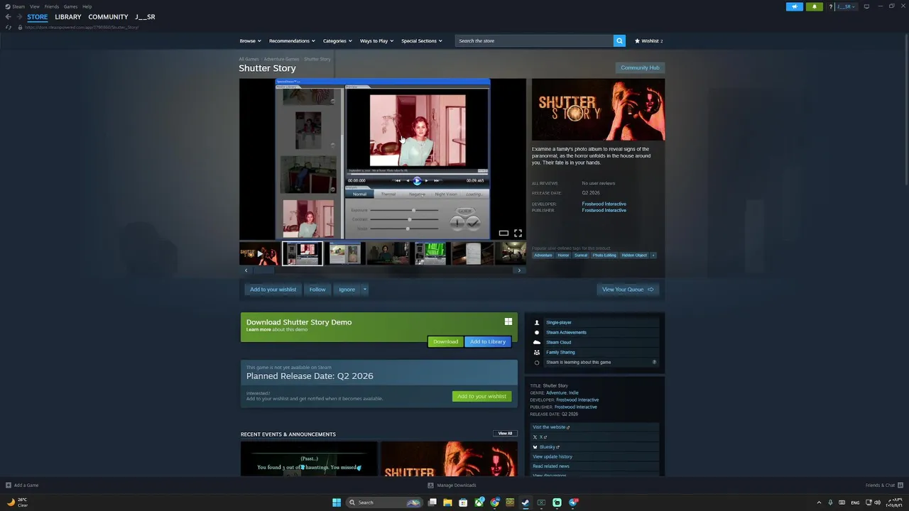This screenshot has width=909, height=511.
Task: Download the Shutter Story demo
Action: click(x=445, y=341)
